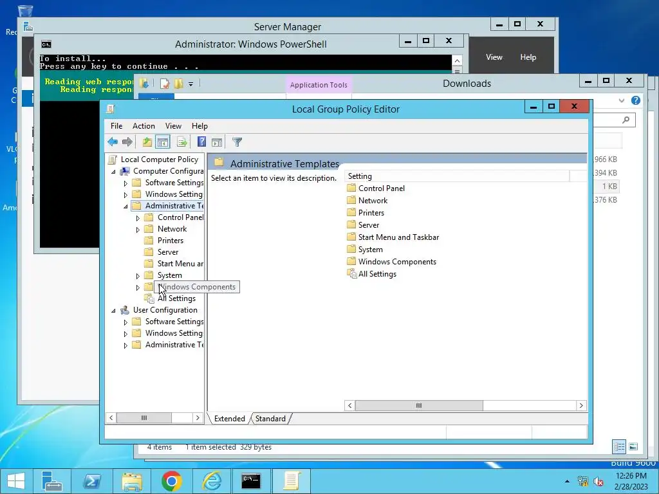Go up one level via folder-up icon
659x494 pixels.
(147, 142)
